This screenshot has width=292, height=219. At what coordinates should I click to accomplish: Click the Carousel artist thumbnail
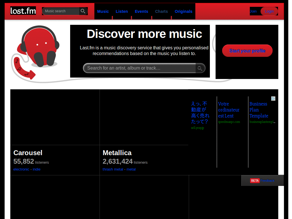(55, 117)
